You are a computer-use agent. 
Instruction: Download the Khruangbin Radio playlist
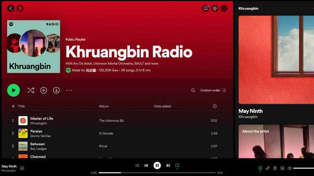(x=56, y=90)
